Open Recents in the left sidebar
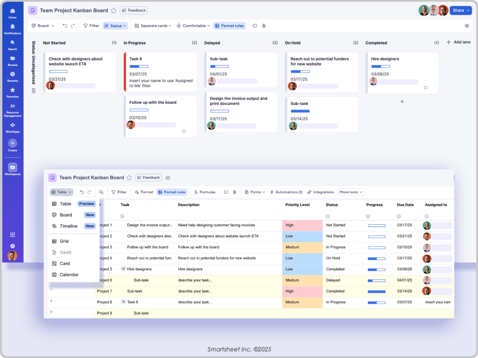This screenshot has width=478, height=358. click(13, 76)
